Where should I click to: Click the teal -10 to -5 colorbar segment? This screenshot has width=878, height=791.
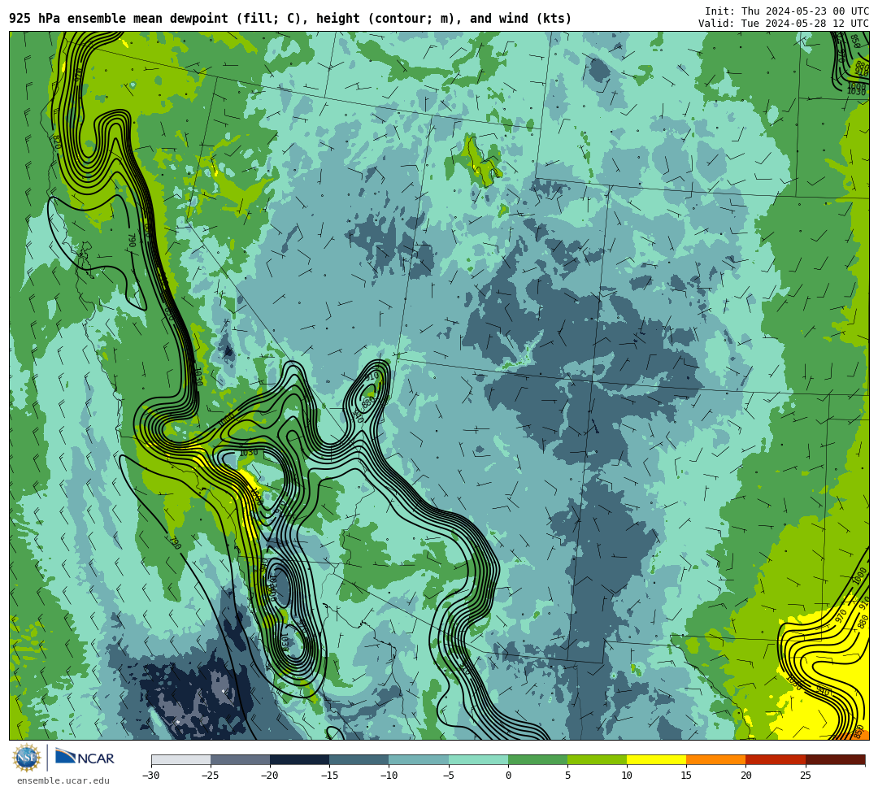pos(419,759)
